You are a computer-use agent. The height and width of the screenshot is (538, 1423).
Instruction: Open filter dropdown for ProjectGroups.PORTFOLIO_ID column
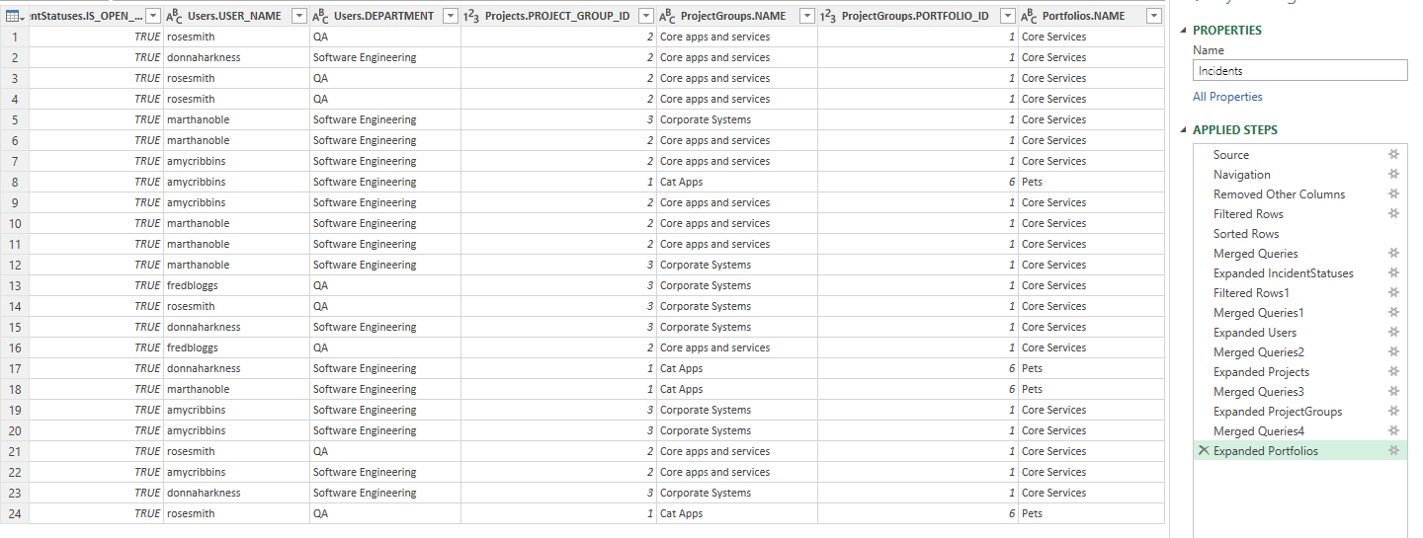1008,16
